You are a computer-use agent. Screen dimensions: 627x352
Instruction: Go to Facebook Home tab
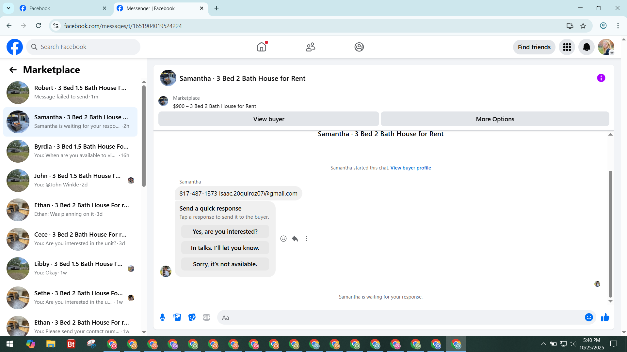click(262, 47)
